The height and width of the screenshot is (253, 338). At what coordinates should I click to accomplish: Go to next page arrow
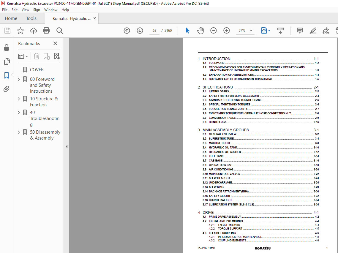[140, 31]
